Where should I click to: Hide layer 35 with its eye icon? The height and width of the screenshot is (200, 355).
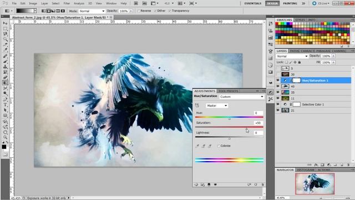click(278, 92)
